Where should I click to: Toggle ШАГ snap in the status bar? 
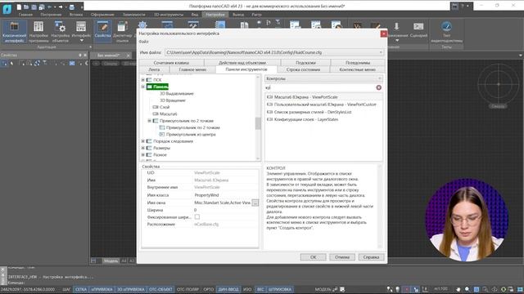click(66, 289)
